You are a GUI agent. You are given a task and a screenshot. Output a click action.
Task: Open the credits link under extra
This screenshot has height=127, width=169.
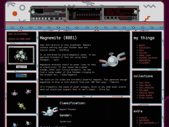[143, 118]
